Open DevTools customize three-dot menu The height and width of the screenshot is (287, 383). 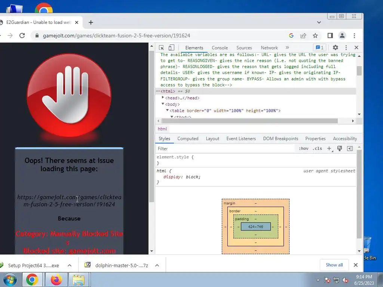(x=346, y=47)
